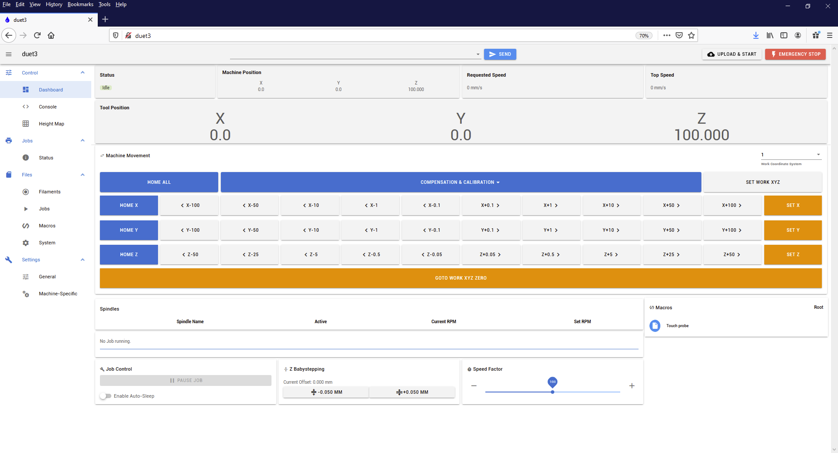Image resolution: width=838 pixels, height=453 pixels.
Task: Trigger the Emergency Stop button
Action: (795, 54)
